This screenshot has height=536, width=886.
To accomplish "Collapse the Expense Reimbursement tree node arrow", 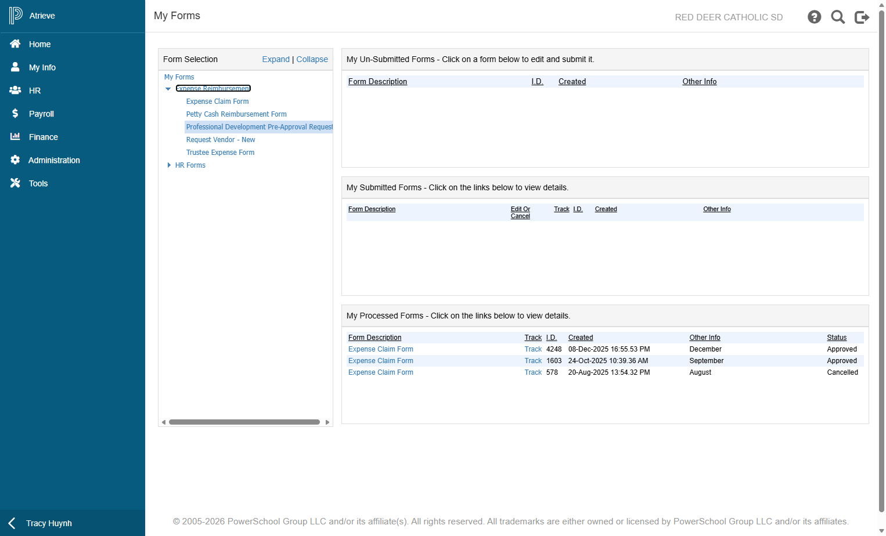I will pos(168,89).
